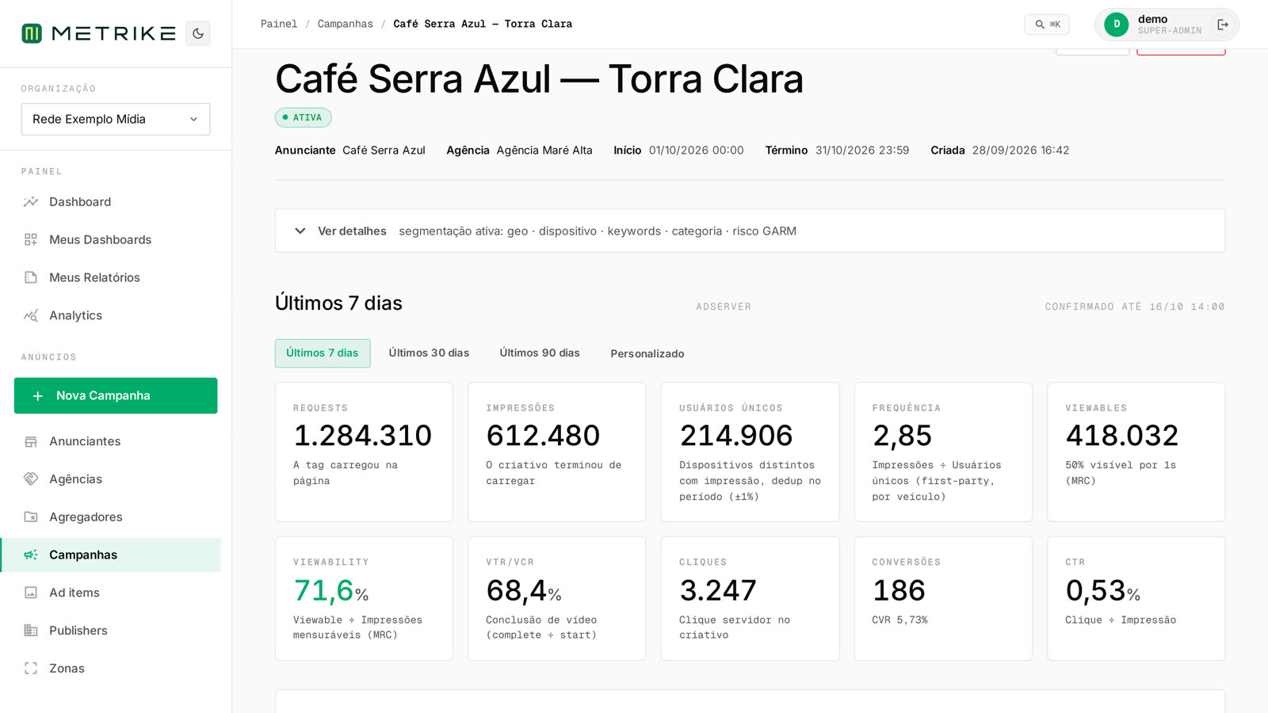Viewport: 1268px width, 713px height.
Task: Click the green demo avatar circle
Action: (1117, 25)
